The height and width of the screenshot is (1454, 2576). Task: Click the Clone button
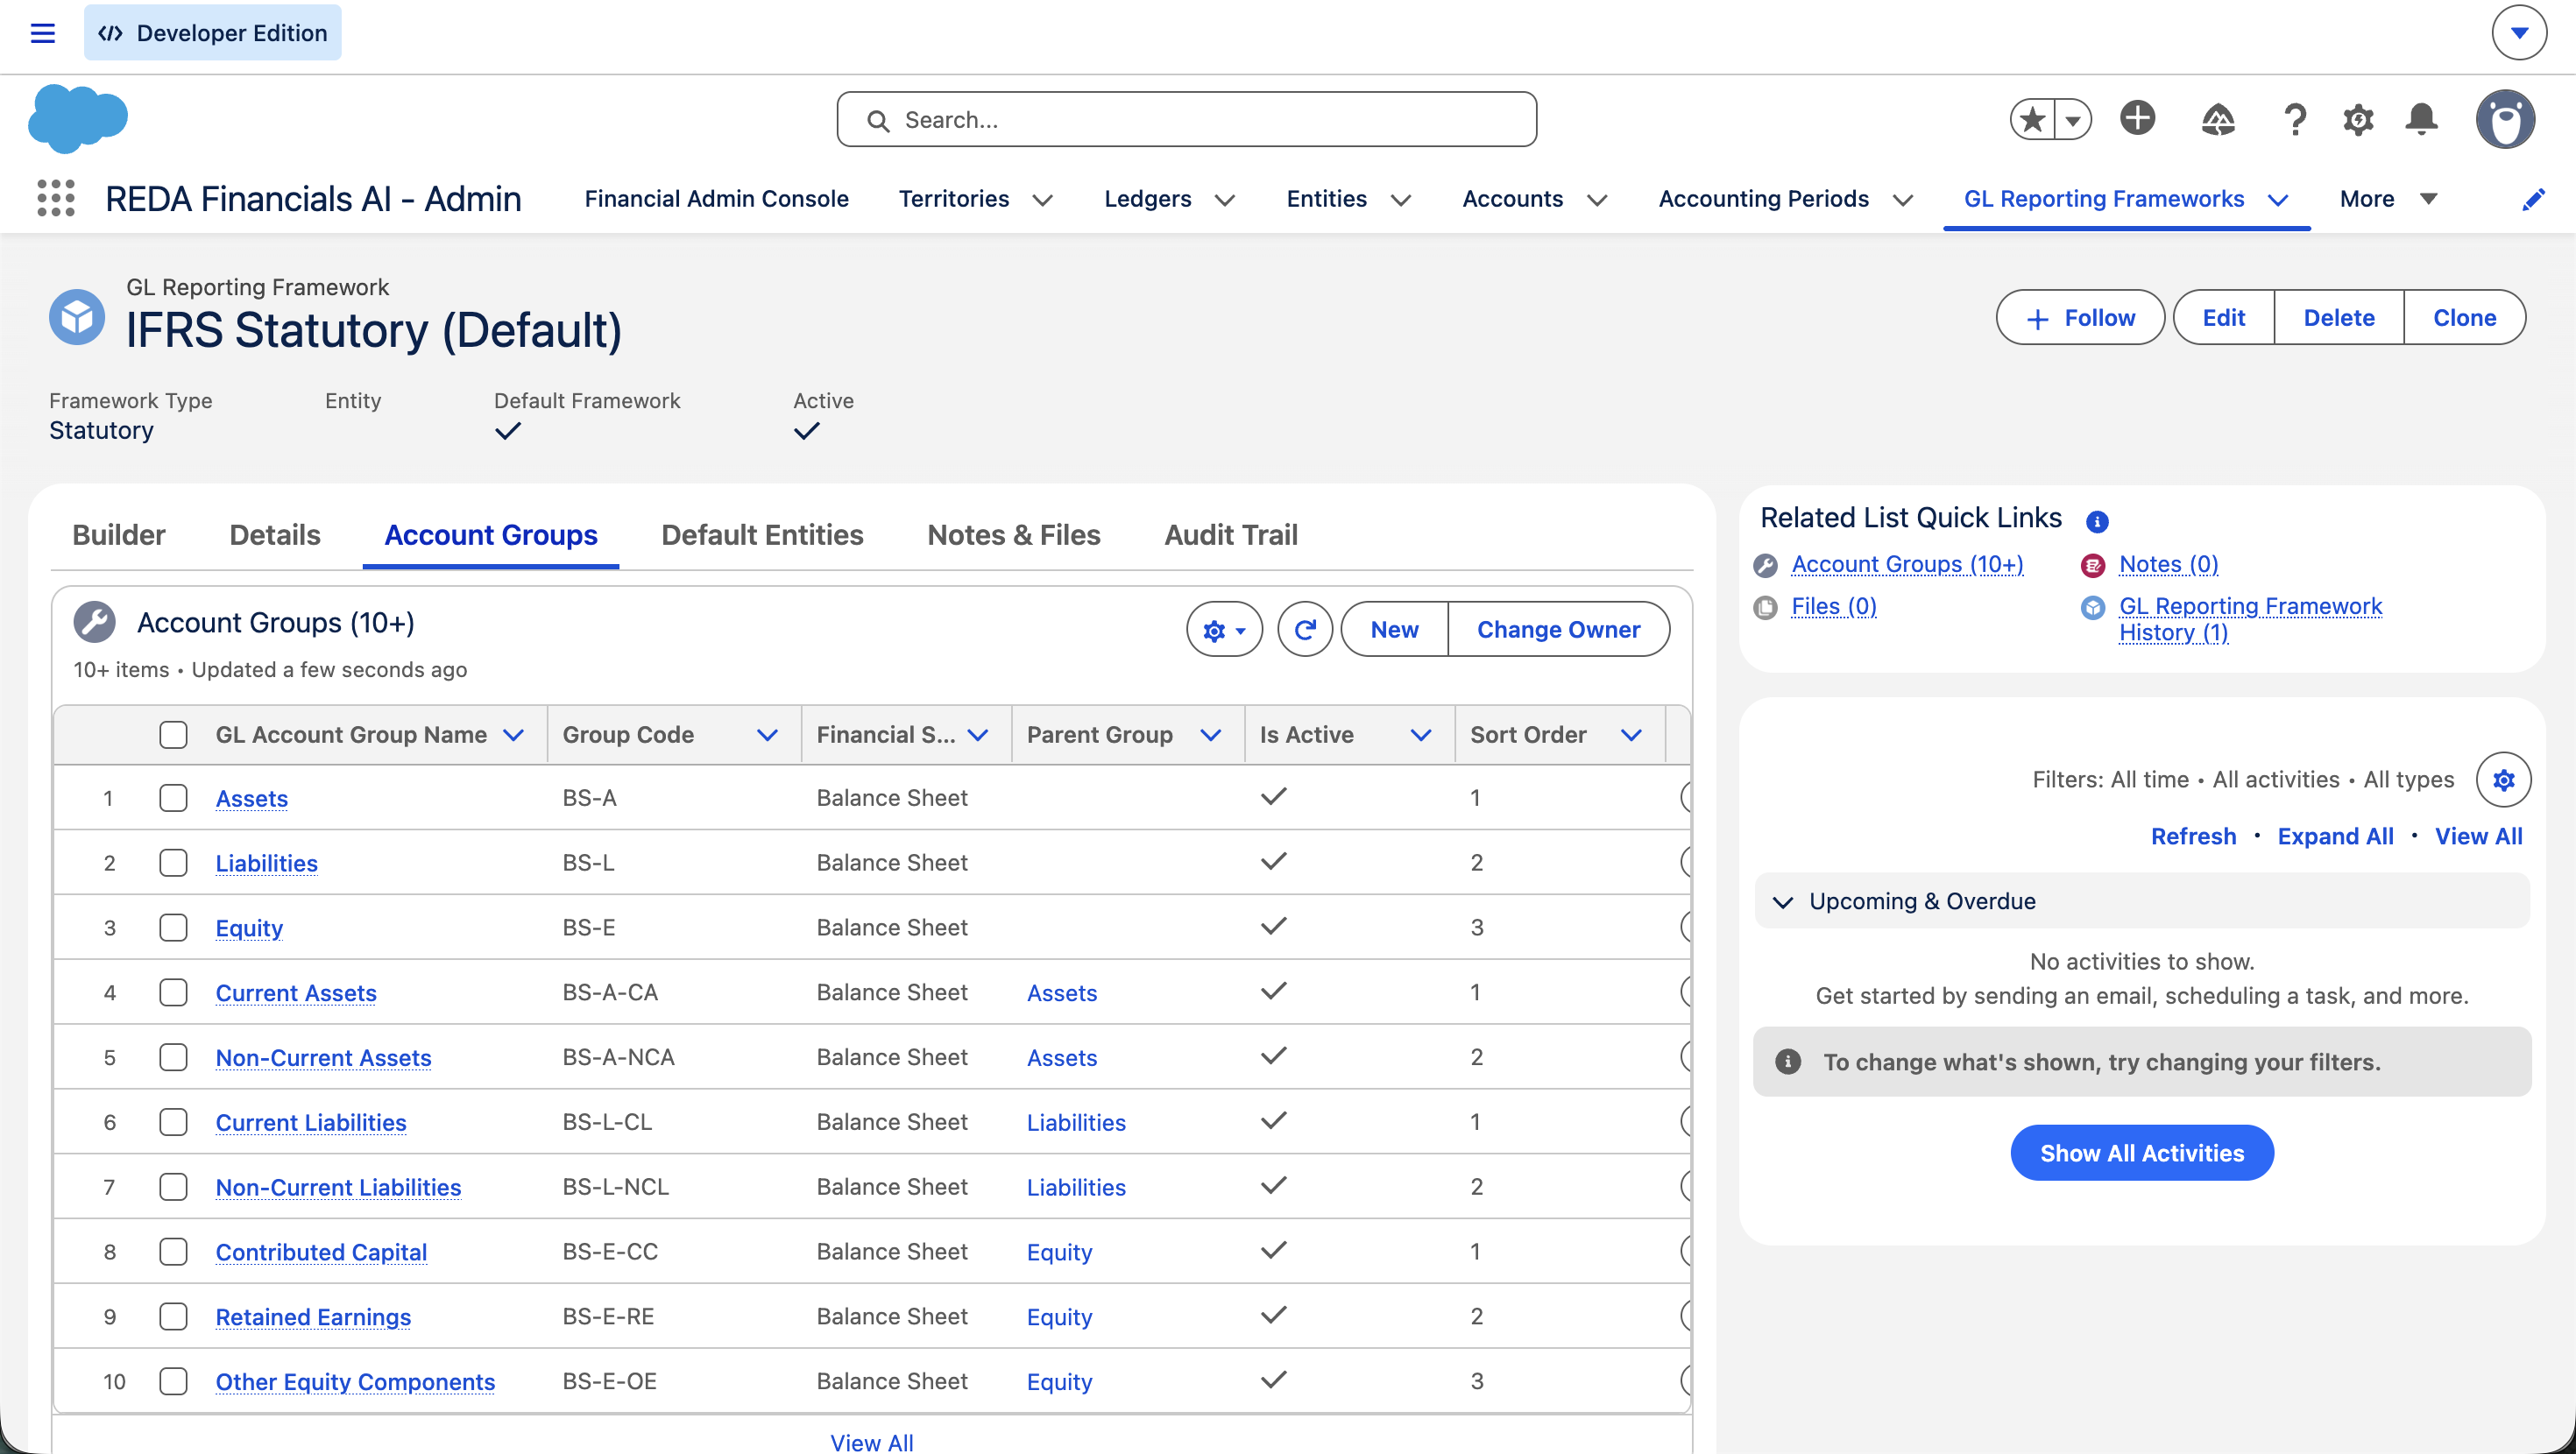click(x=2464, y=317)
